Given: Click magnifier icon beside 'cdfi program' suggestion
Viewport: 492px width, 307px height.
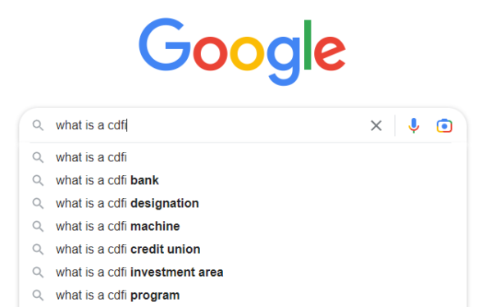Looking at the screenshot, I should [x=38, y=295].
